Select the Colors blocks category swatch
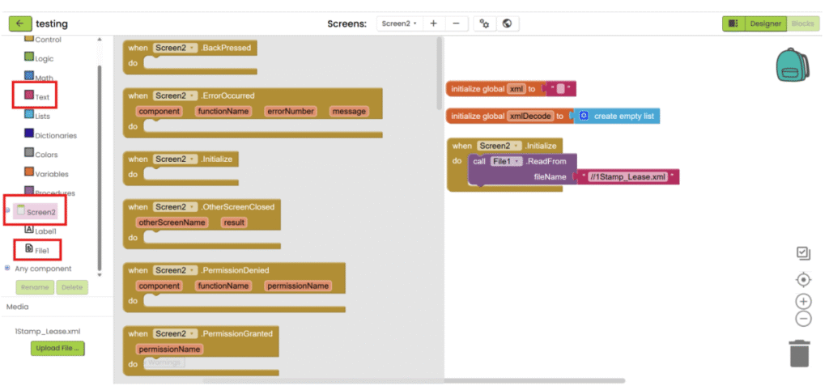This screenshot has width=829, height=390. coord(29,154)
